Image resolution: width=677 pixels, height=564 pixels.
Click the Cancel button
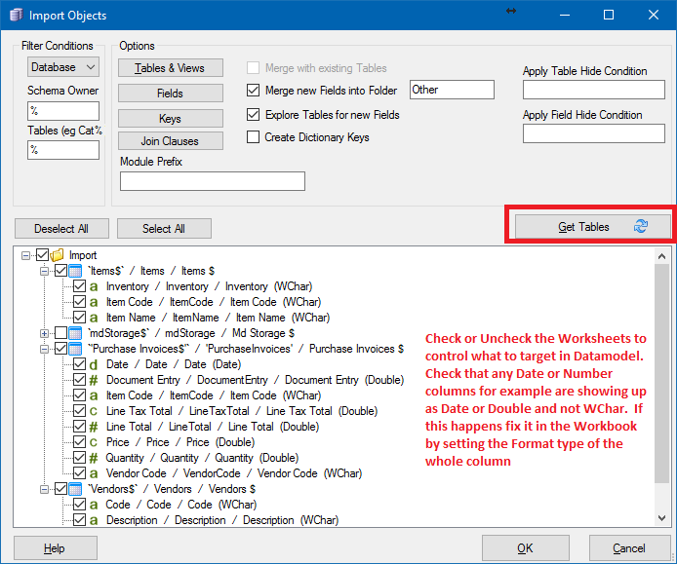point(629,548)
